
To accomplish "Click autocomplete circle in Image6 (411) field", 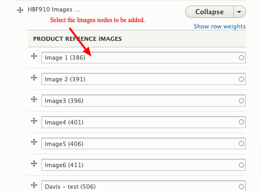I will (241, 165).
